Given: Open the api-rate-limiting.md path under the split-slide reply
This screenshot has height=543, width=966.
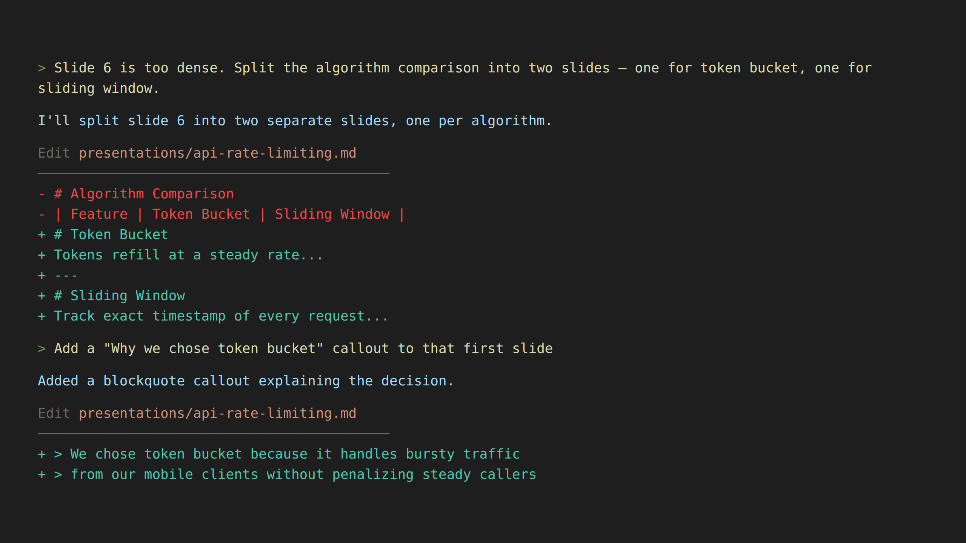Looking at the screenshot, I should pyautogui.click(x=217, y=153).
